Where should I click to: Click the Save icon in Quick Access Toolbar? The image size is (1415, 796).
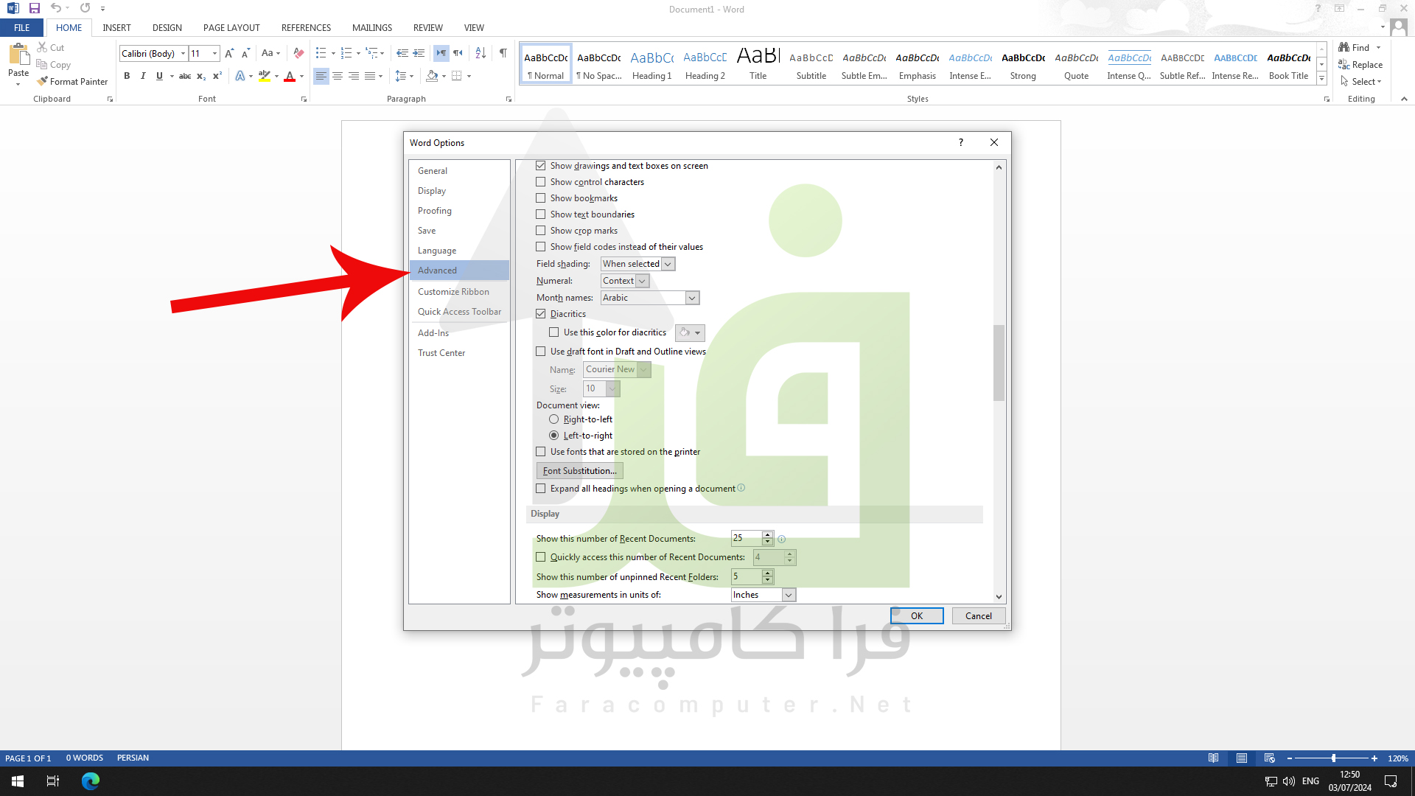pyautogui.click(x=35, y=8)
